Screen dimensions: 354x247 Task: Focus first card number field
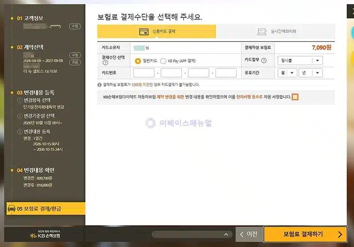tap(144, 73)
